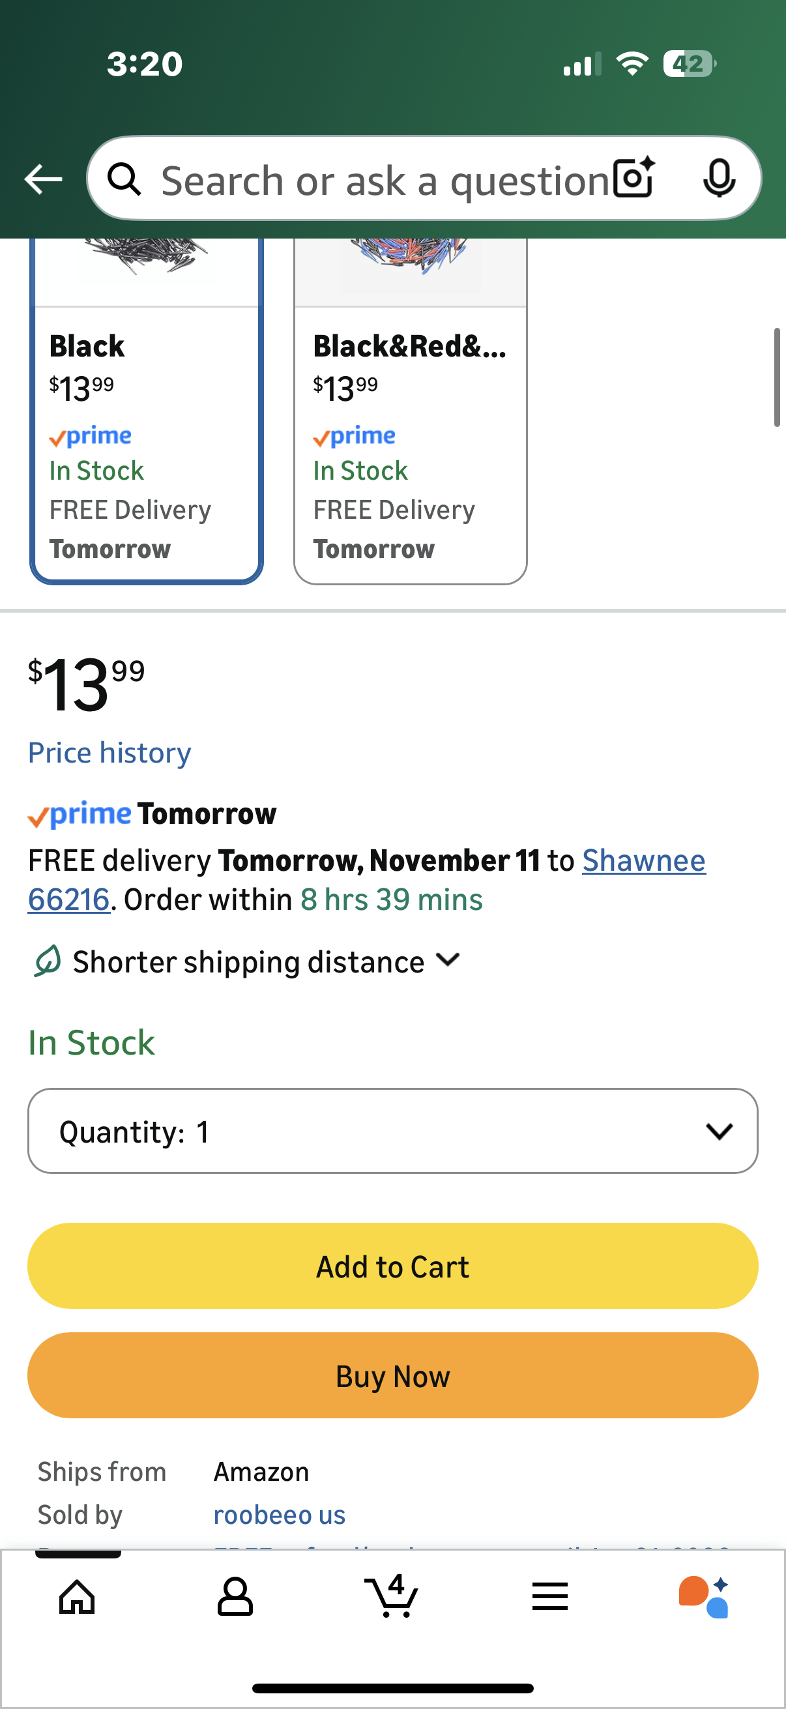The height and width of the screenshot is (1709, 786).
Task: Open the Price history link
Action: pos(109,753)
